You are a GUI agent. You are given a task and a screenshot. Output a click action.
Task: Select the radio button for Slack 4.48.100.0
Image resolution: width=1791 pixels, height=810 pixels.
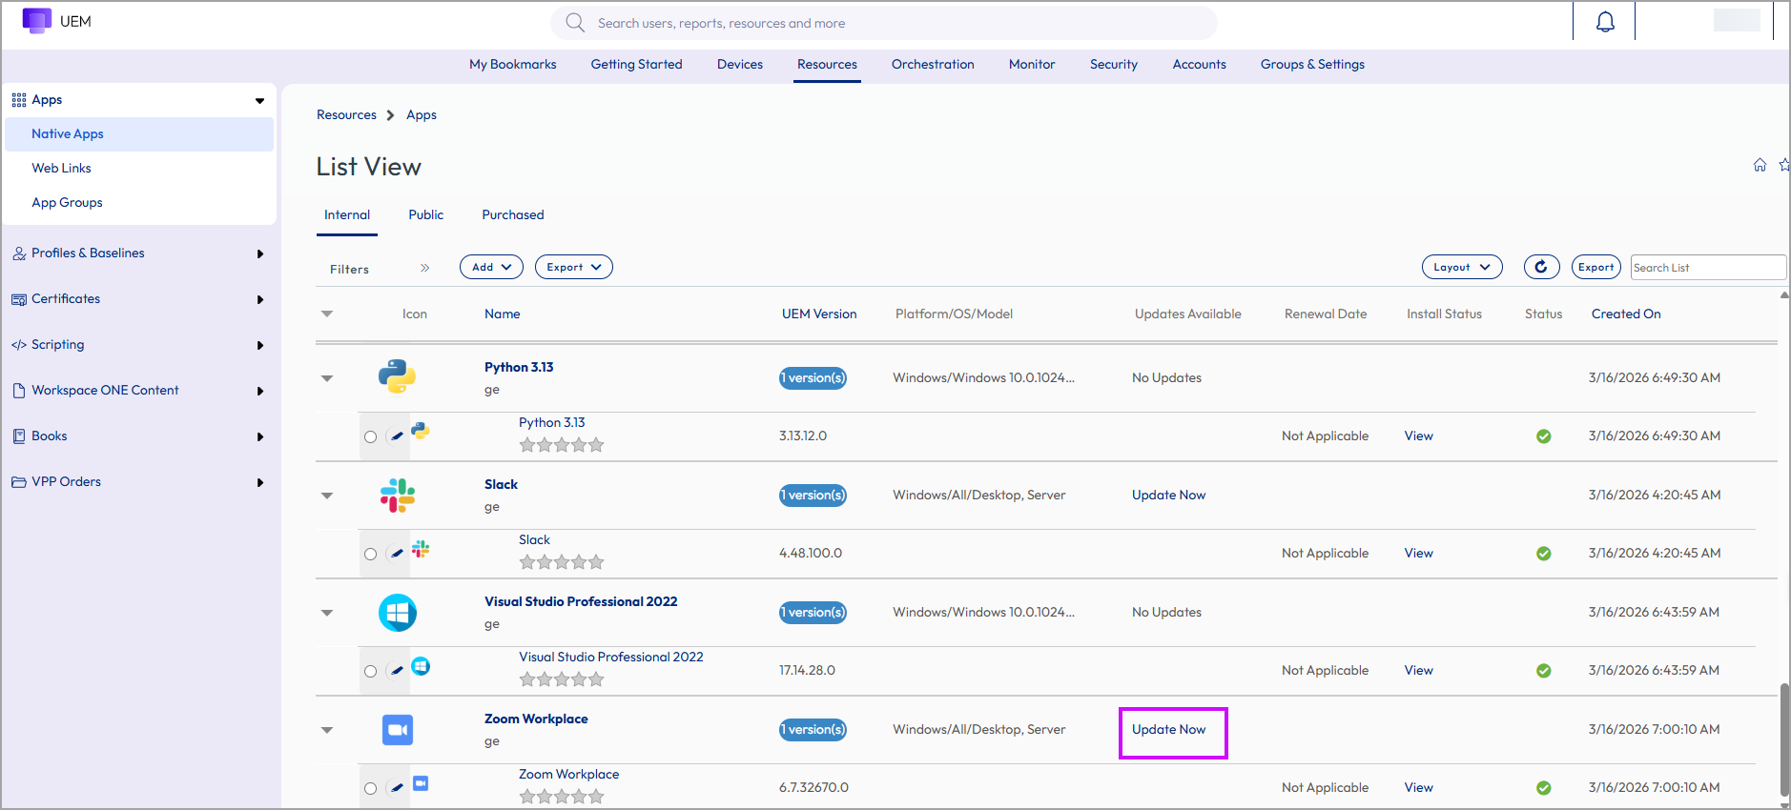click(370, 555)
